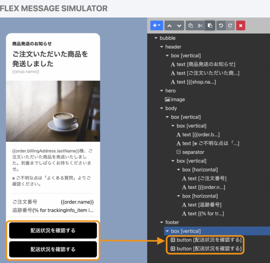This screenshot has width=270, height=263.
Task: Click the undo arrow icon
Action: (221, 26)
